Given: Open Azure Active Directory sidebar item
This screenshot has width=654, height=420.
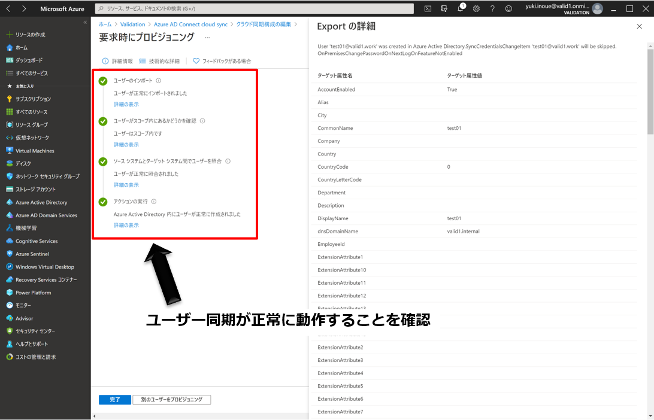Looking at the screenshot, I should 37,202.
